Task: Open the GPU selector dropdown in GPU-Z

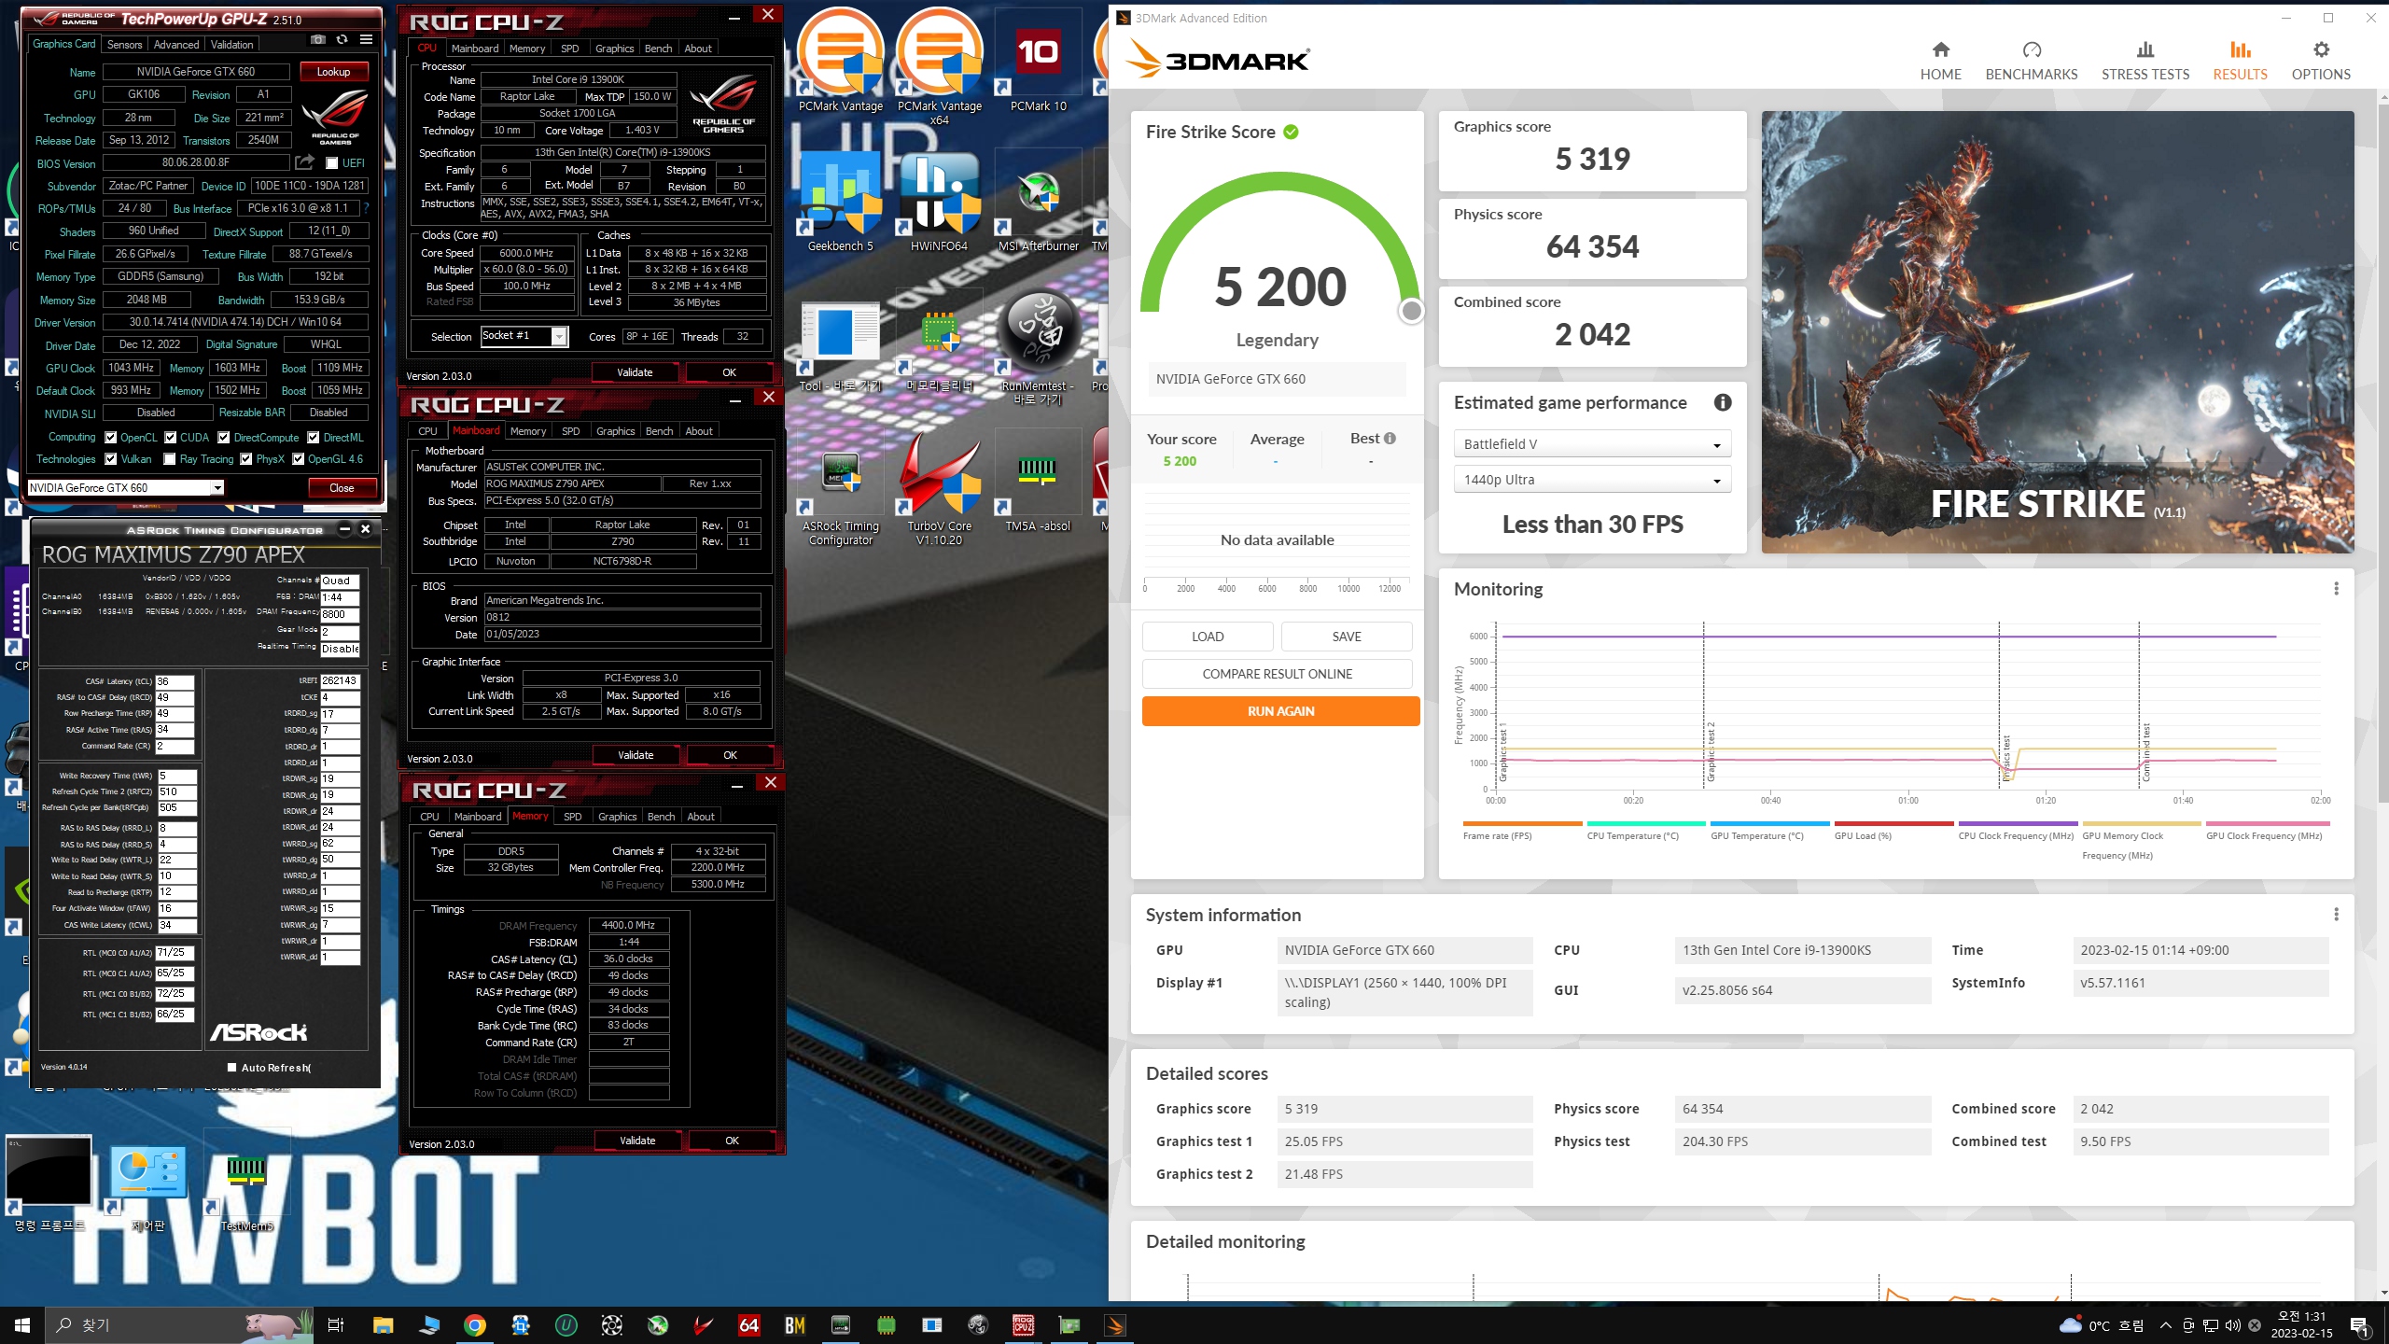Action: (126, 488)
